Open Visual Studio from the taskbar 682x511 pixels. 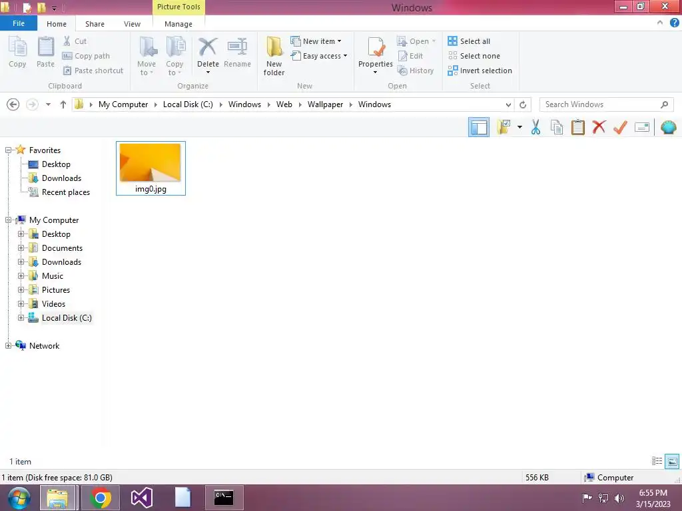pyautogui.click(x=142, y=498)
